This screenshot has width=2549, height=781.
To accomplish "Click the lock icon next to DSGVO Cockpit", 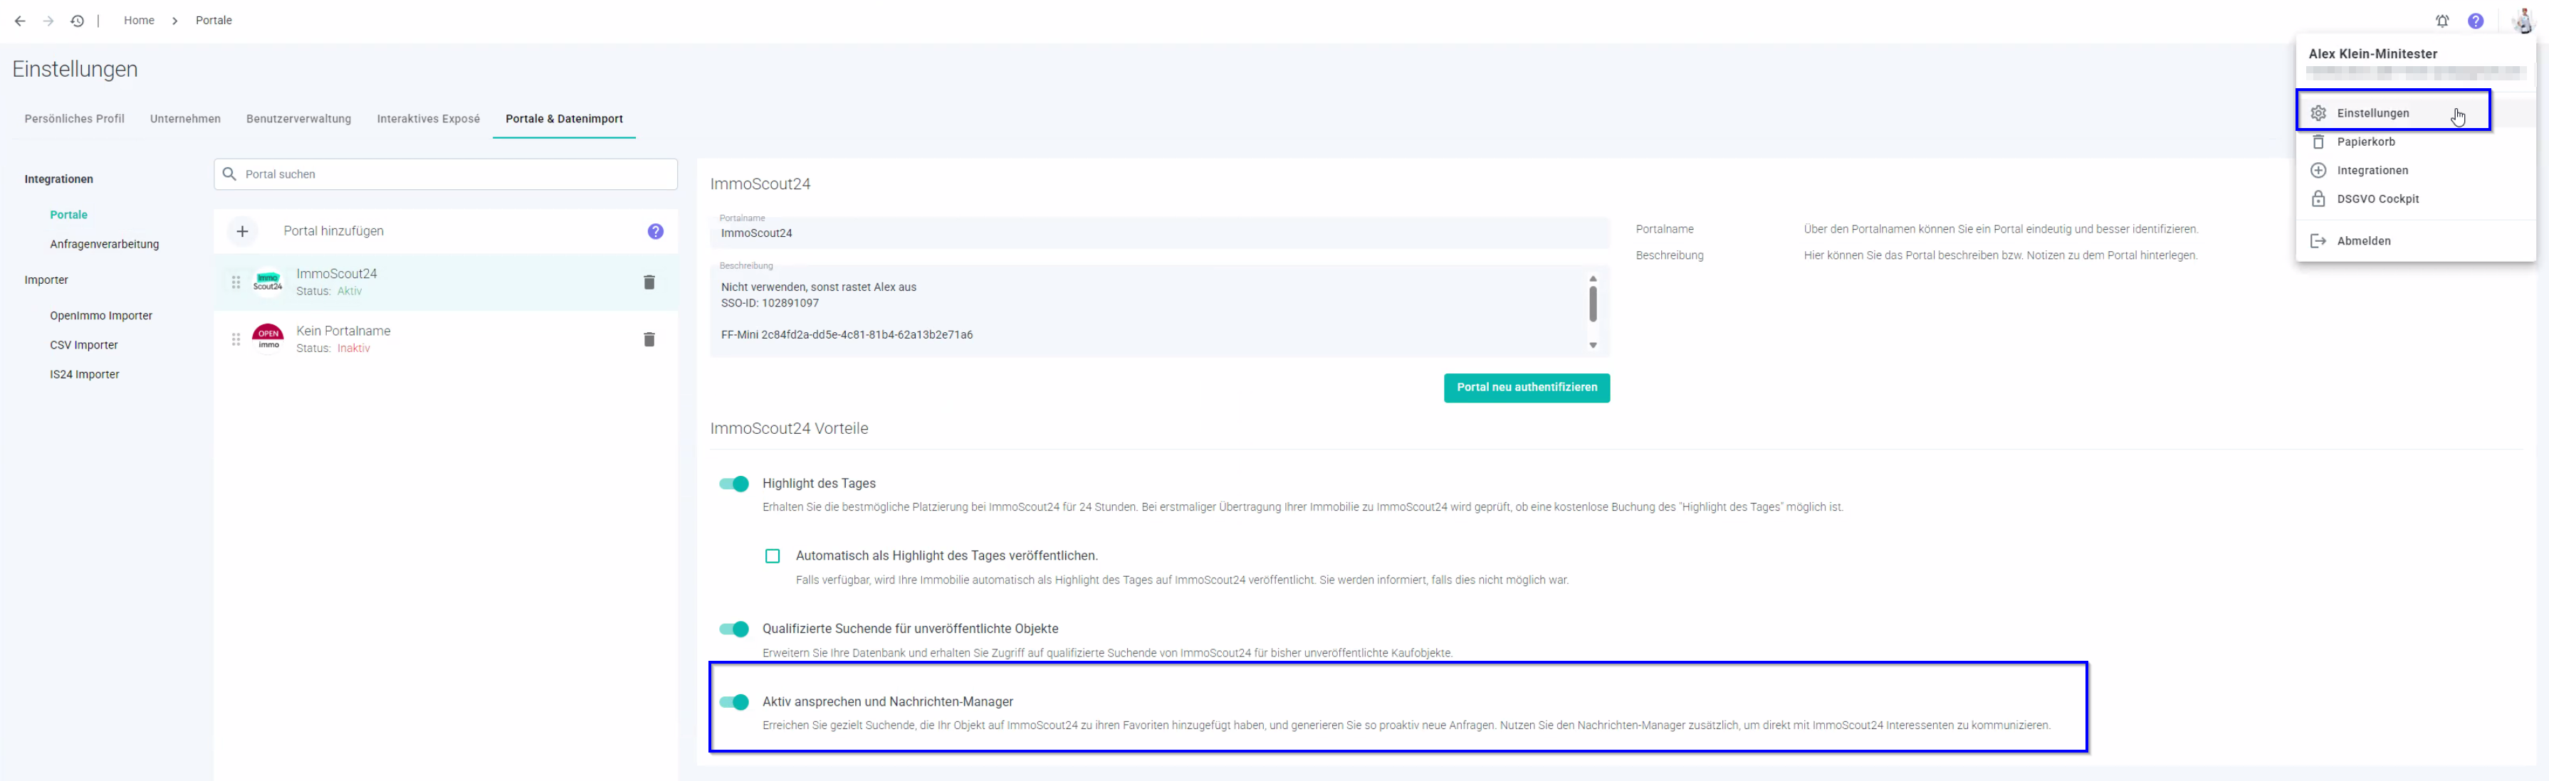I will click(2318, 198).
